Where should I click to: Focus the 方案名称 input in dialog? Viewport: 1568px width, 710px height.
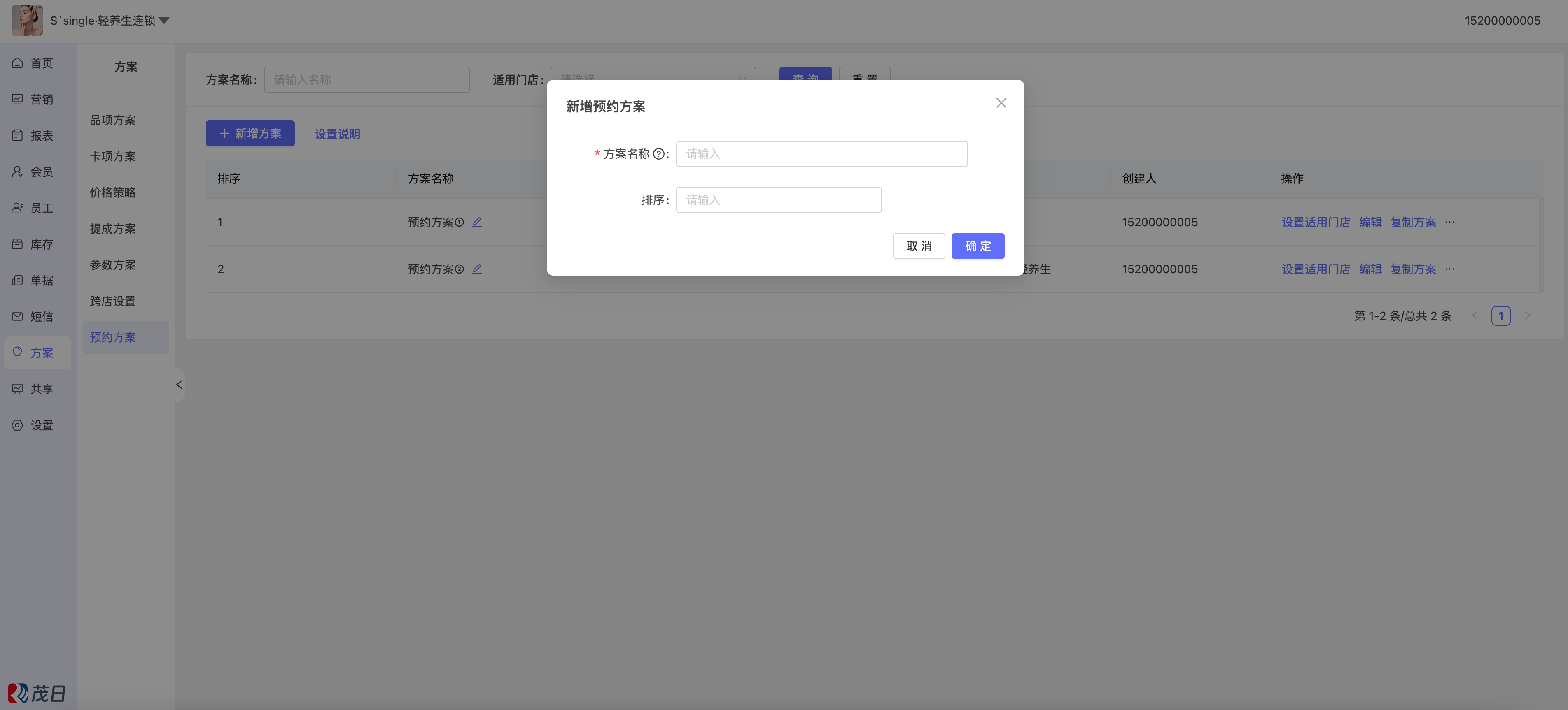click(x=821, y=154)
